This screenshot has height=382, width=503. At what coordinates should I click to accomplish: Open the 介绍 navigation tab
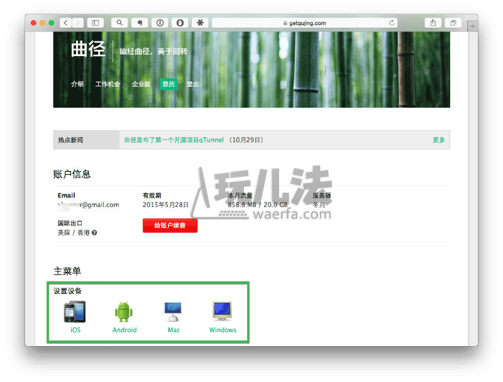77,84
